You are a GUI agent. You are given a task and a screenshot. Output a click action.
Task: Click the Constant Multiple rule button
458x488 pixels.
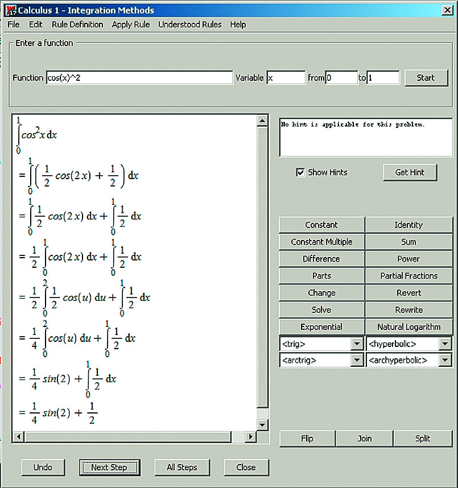click(x=321, y=242)
